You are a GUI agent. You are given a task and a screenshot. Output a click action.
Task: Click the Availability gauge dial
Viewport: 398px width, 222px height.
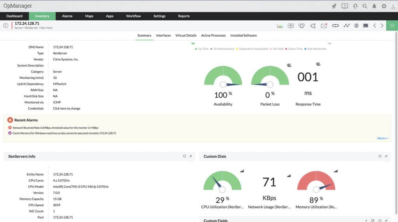pos(223,76)
